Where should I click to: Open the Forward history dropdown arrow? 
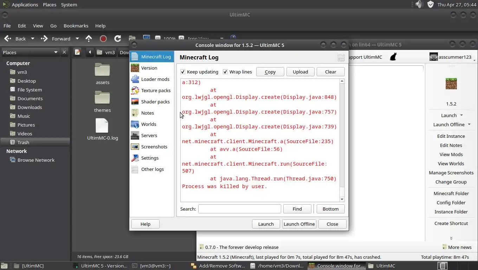coord(77,39)
